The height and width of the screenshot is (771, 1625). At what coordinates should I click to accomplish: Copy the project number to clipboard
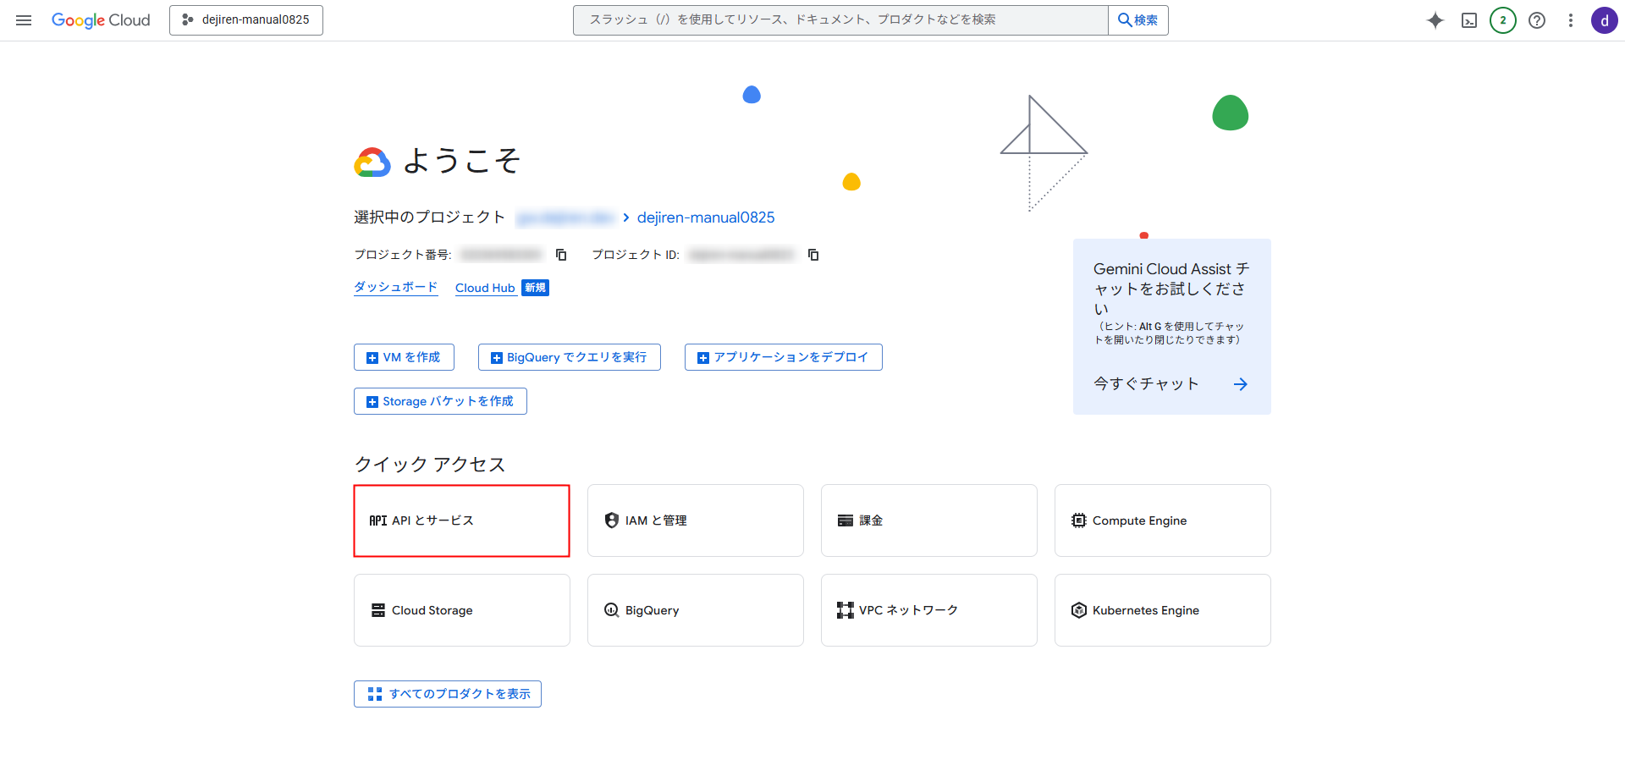(x=561, y=255)
